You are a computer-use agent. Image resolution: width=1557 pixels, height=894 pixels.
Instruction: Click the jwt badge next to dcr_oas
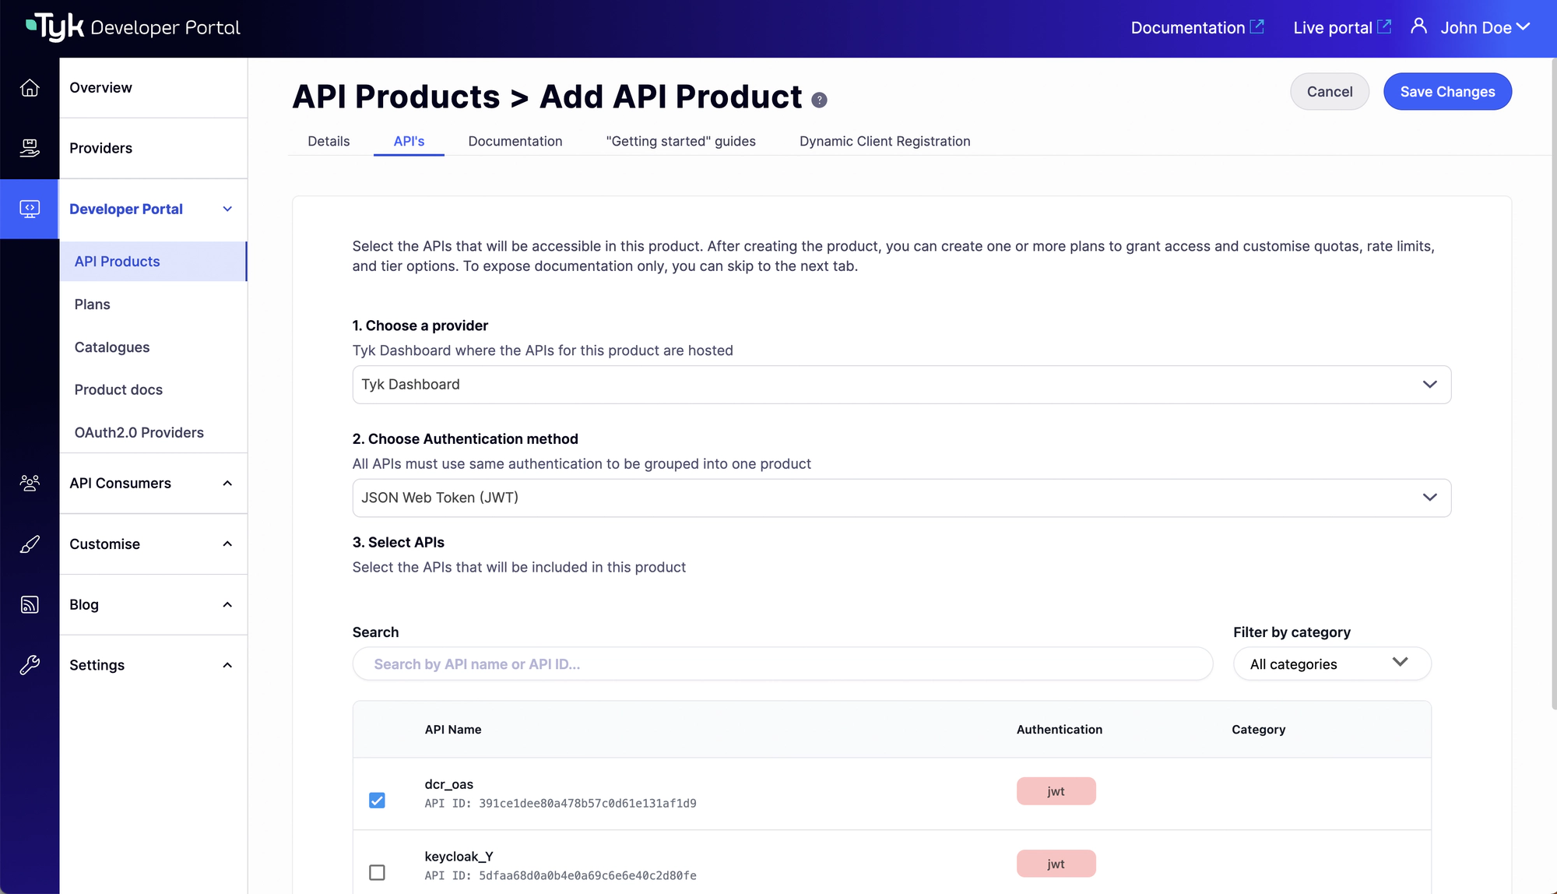click(x=1056, y=790)
